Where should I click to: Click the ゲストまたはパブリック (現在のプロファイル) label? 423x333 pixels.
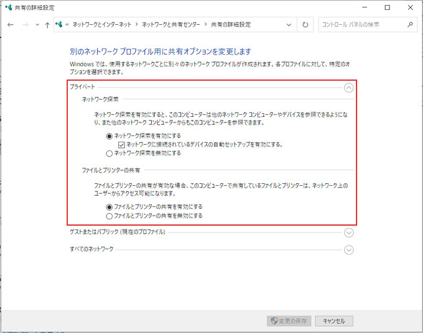118,232
